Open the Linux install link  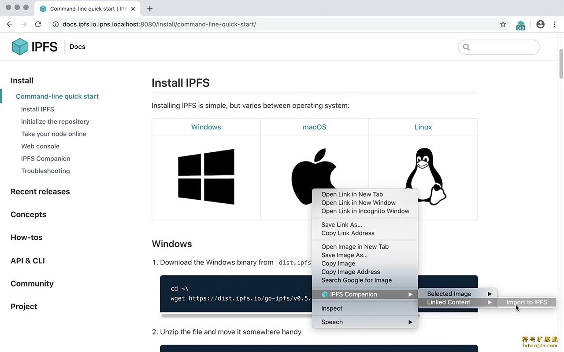(x=423, y=127)
